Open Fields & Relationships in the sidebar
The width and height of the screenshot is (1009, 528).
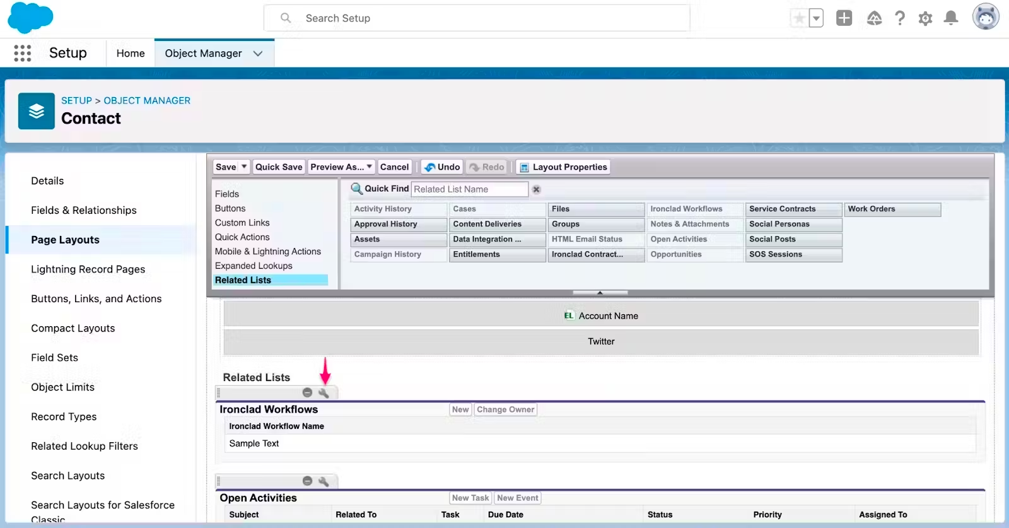(84, 211)
